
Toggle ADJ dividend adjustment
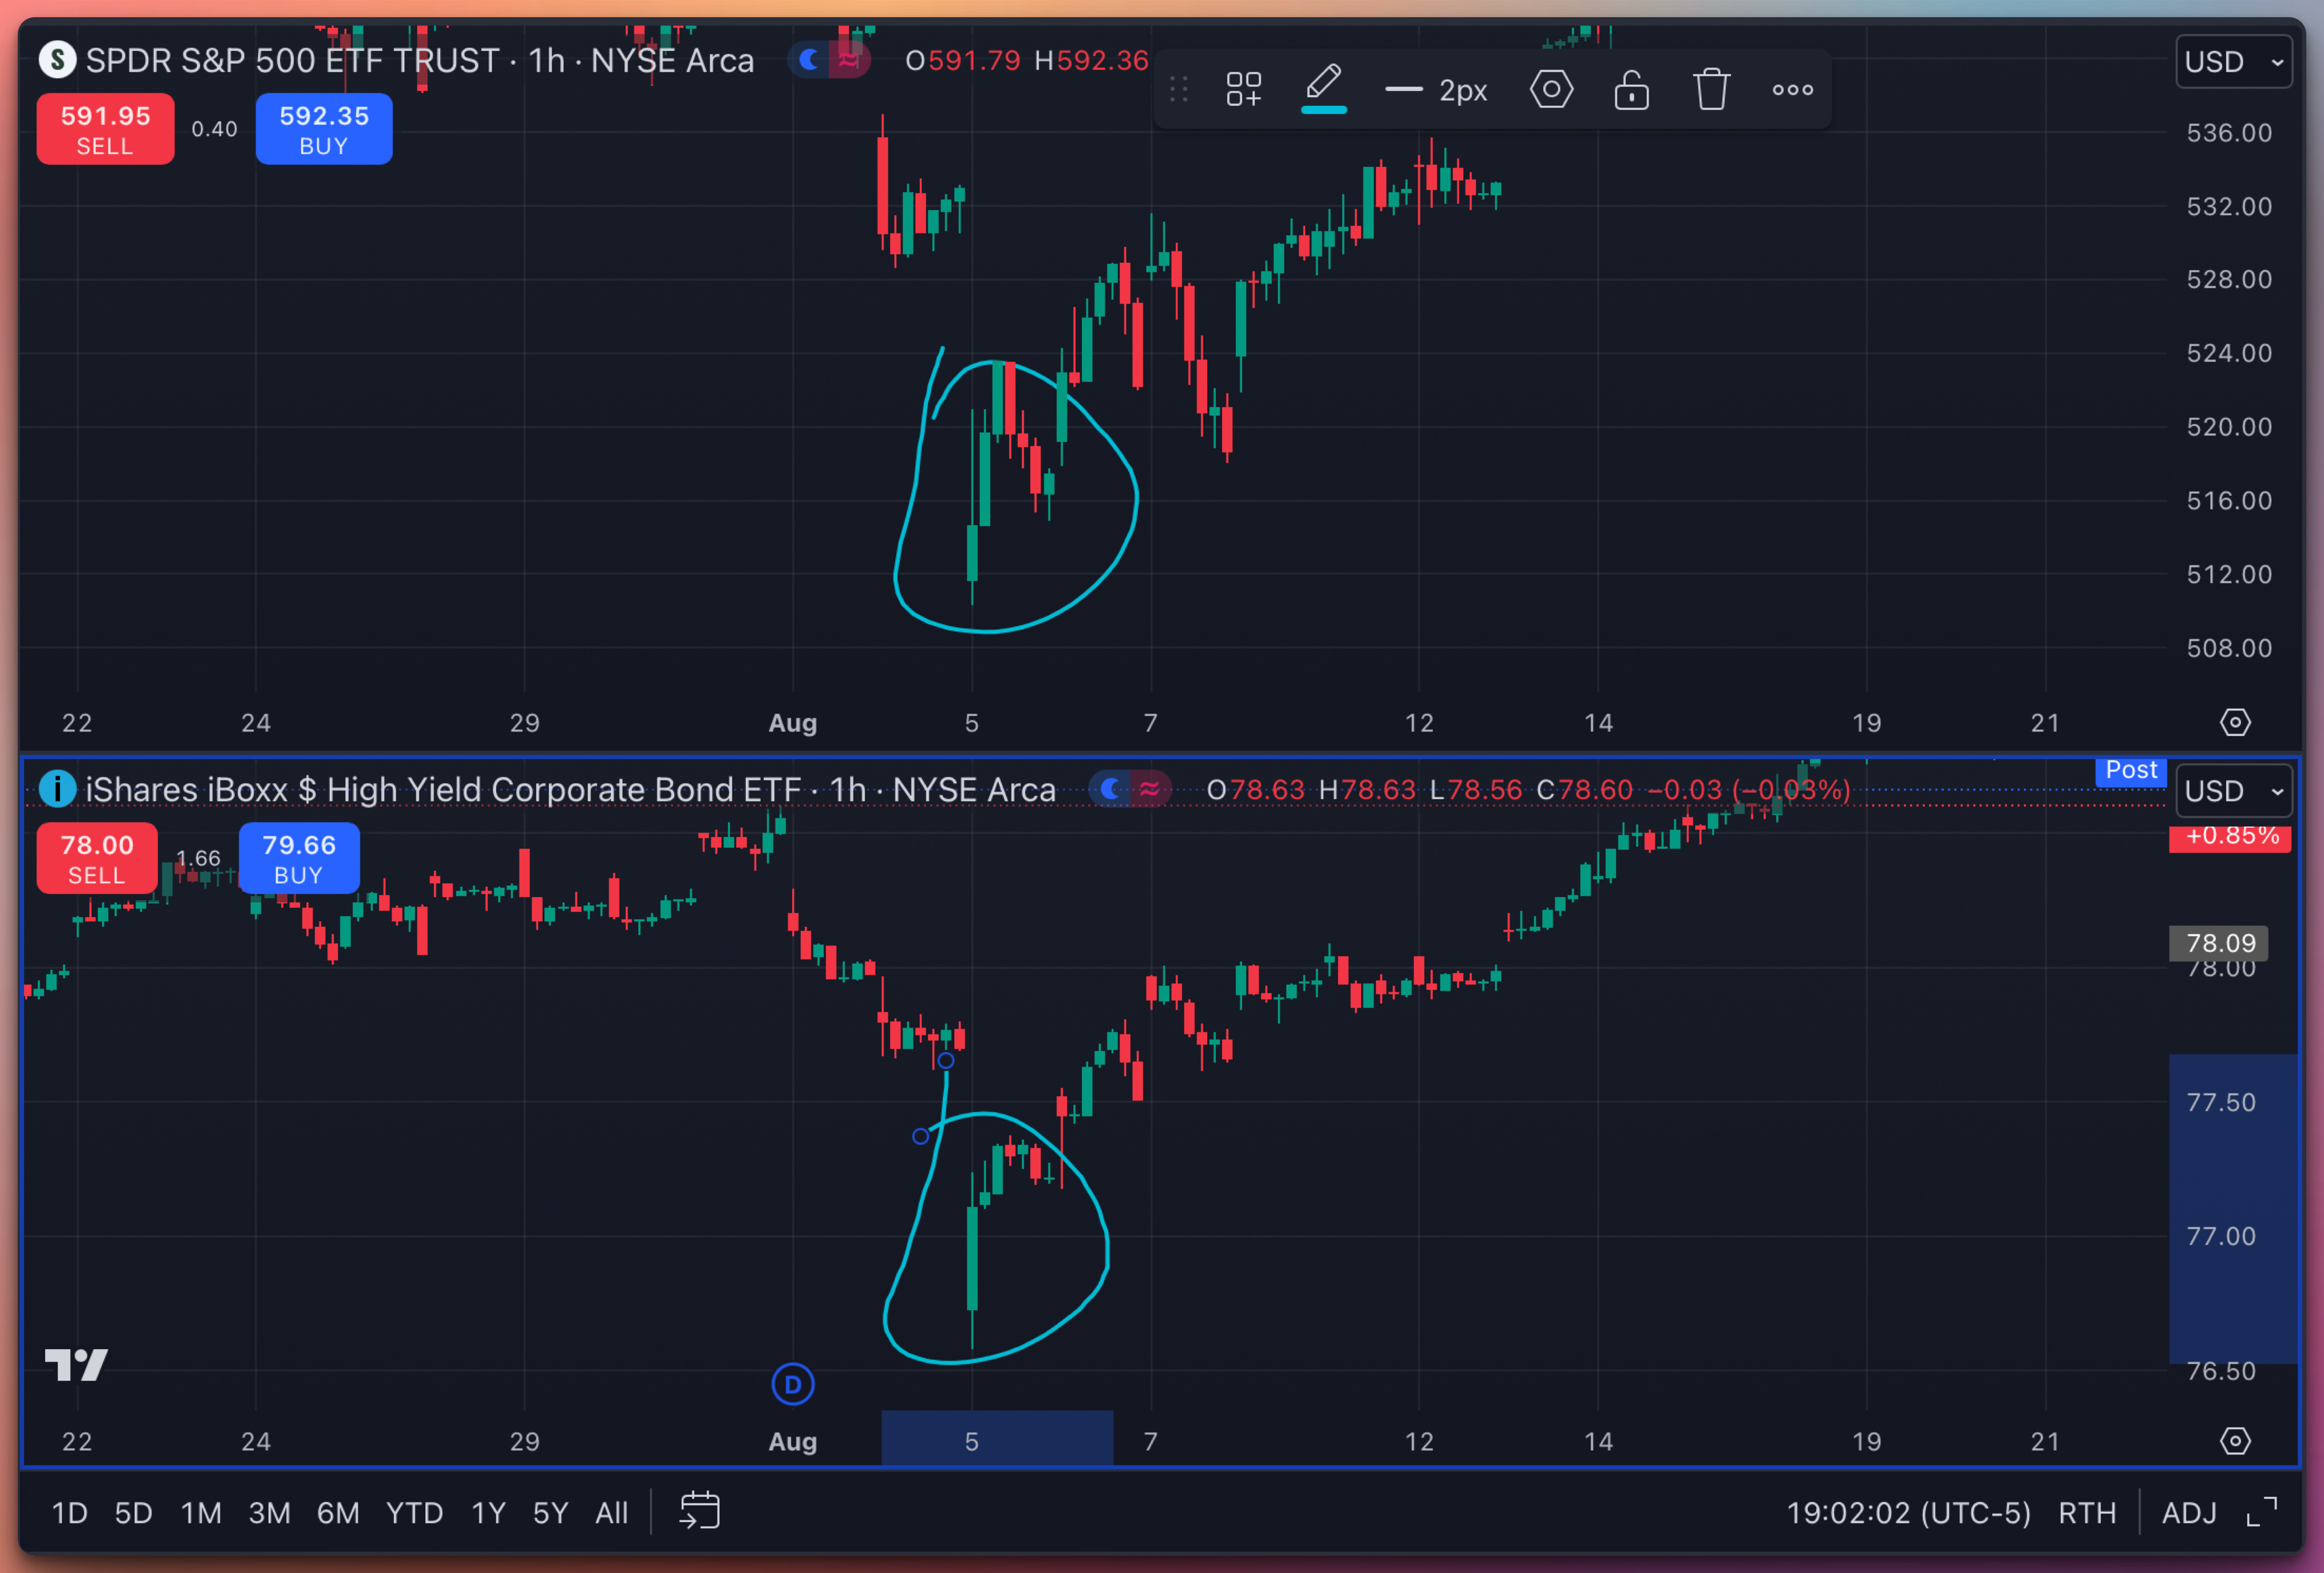pos(2189,1513)
